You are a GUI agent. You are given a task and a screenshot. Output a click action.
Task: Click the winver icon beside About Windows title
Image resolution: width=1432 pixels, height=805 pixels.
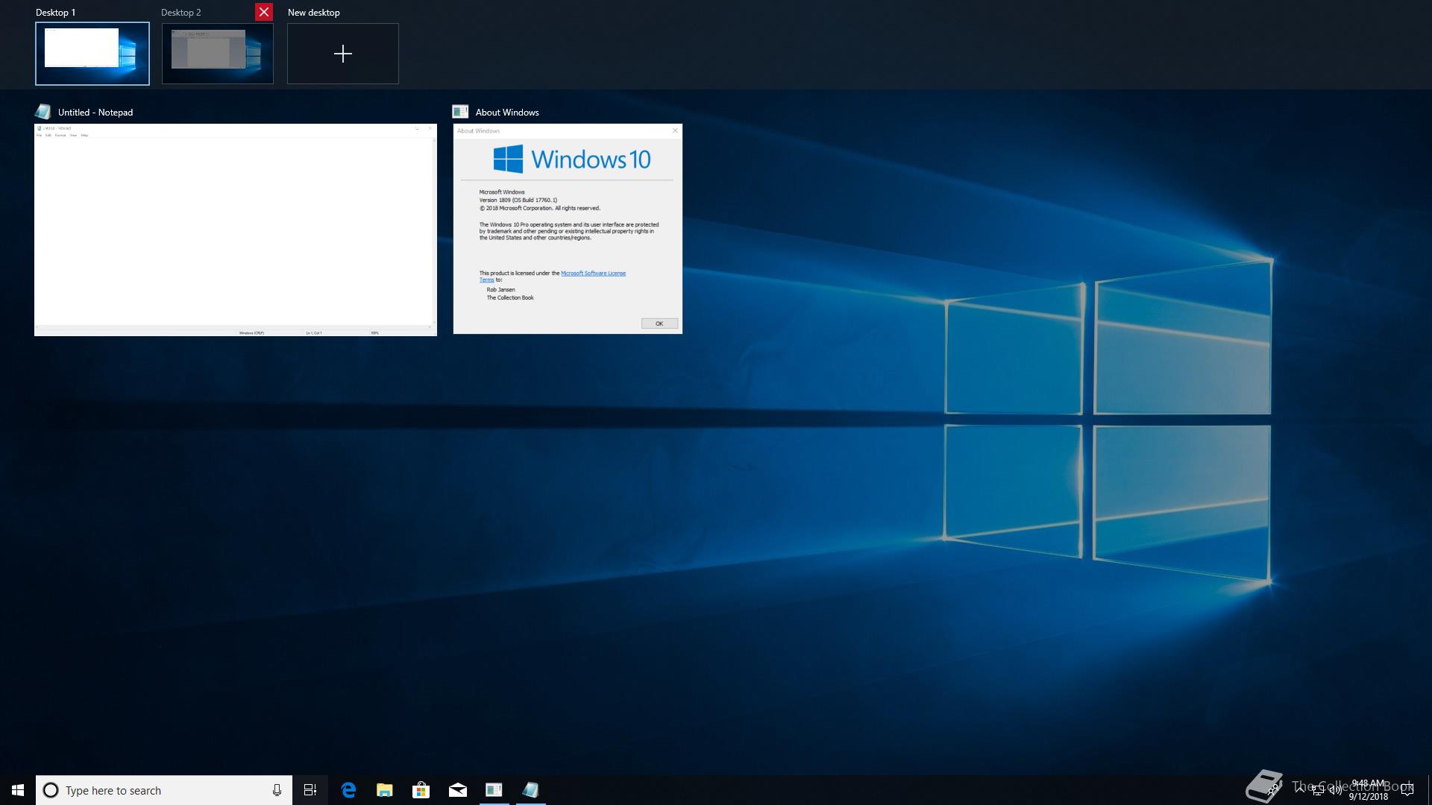[460, 112]
